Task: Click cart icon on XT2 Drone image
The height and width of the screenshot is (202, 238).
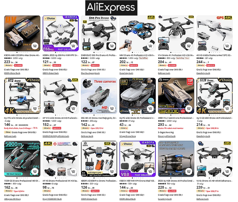Action: click(35, 108)
